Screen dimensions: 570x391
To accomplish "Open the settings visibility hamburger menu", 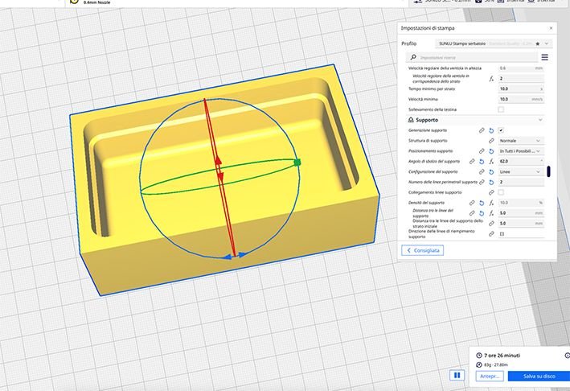I will pos(544,57).
